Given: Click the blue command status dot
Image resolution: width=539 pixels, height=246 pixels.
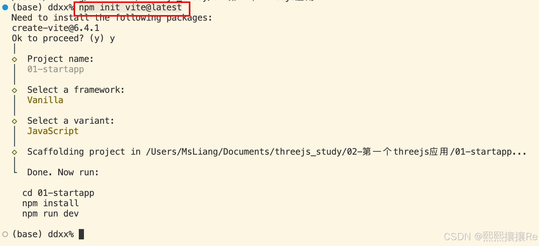Looking at the screenshot, I should coord(5,7).
